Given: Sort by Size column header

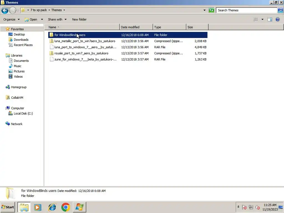Looking at the screenshot, I should click(x=197, y=27).
